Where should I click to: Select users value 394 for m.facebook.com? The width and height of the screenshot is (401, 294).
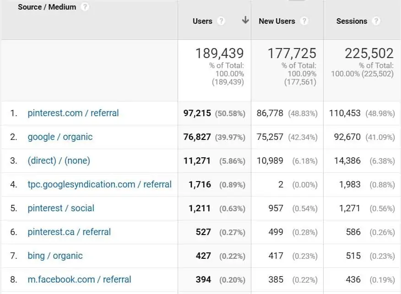(203, 279)
